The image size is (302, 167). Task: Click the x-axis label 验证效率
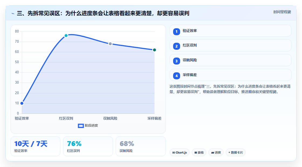(22, 118)
